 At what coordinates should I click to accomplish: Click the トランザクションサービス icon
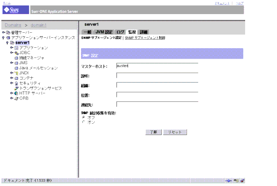(16, 88)
